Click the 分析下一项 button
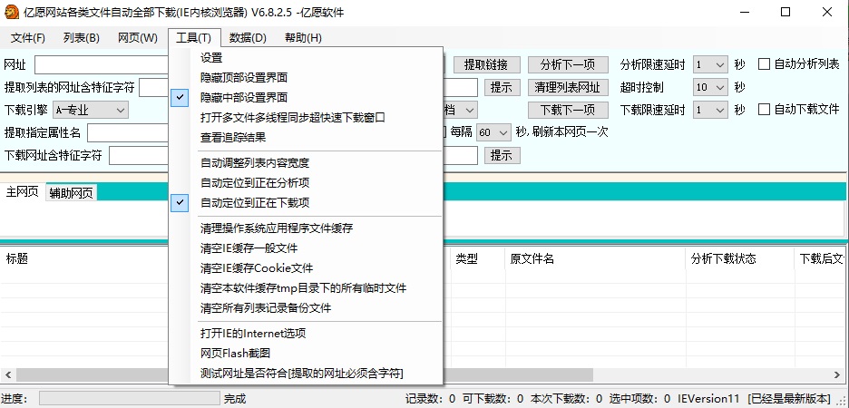The height and width of the screenshot is (408, 849). [568, 65]
